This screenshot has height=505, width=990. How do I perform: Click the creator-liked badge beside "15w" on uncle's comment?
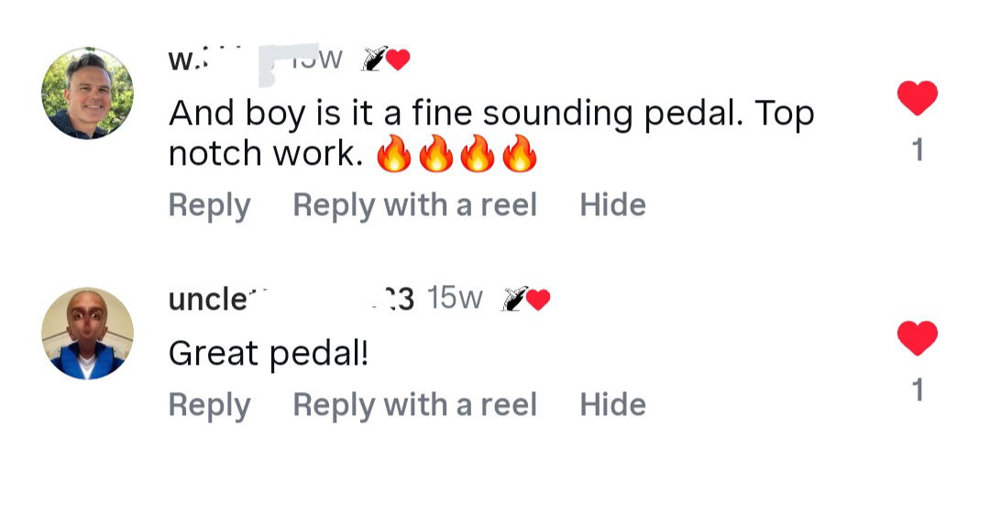pos(525,299)
